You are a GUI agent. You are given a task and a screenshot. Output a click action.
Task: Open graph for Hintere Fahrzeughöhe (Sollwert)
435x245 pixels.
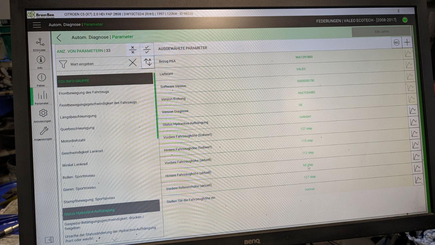click(415, 133)
